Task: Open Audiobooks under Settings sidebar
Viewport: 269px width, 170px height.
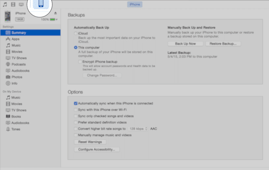Action: (30, 71)
